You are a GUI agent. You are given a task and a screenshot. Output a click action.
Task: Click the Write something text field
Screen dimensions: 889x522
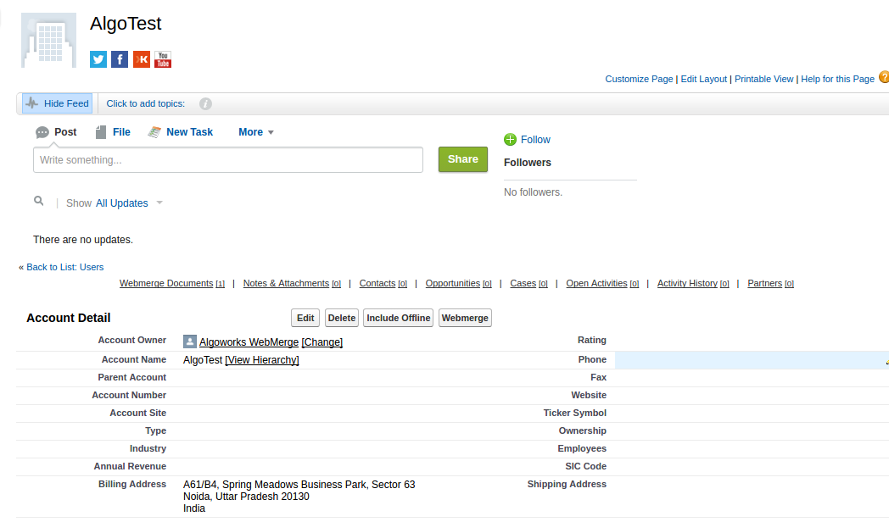(x=227, y=160)
